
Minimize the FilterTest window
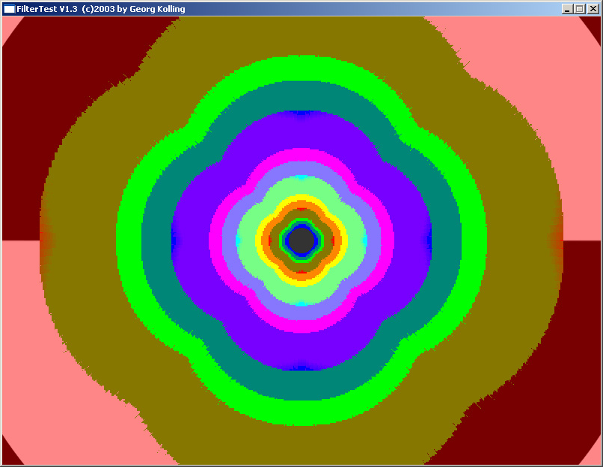[567, 9]
